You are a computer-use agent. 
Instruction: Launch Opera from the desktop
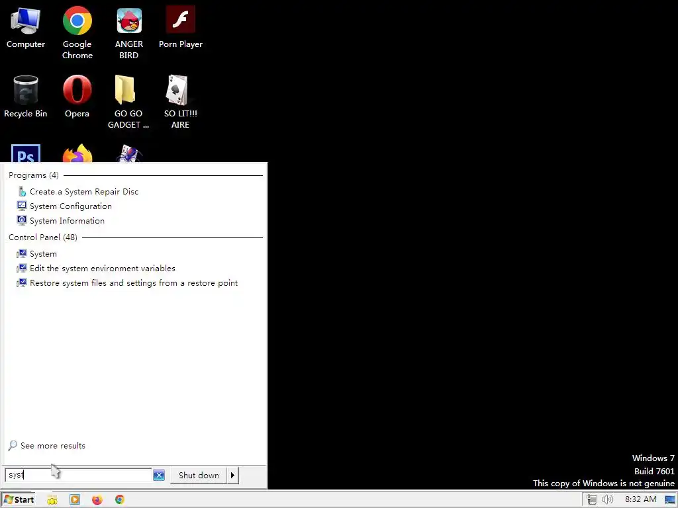pos(77,97)
